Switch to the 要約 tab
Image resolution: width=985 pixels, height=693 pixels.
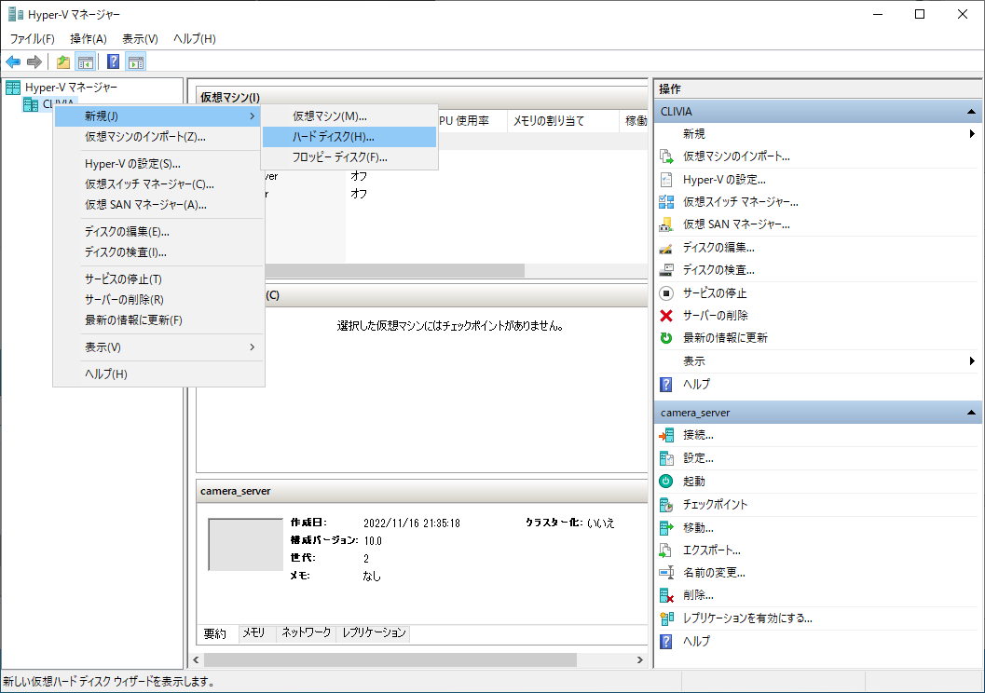pyautogui.click(x=215, y=633)
